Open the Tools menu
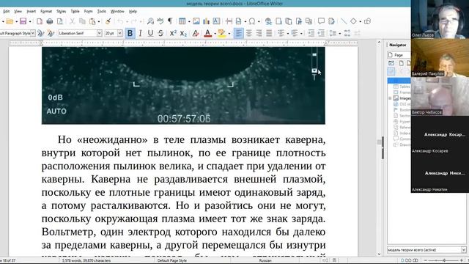 102,12
